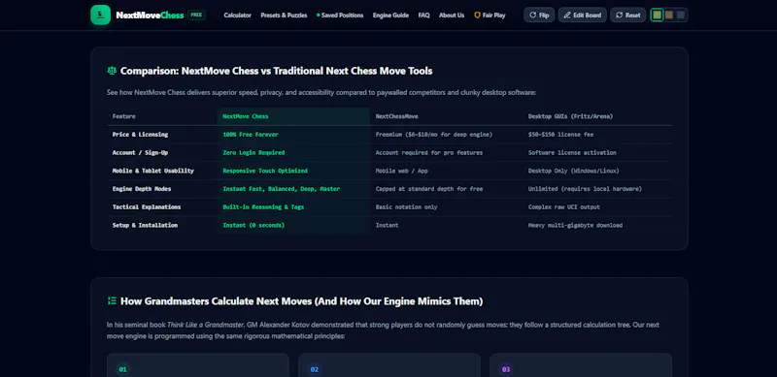Click the 02 step badge
The image size is (777, 377).
pyautogui.click(x=314, y=369)
